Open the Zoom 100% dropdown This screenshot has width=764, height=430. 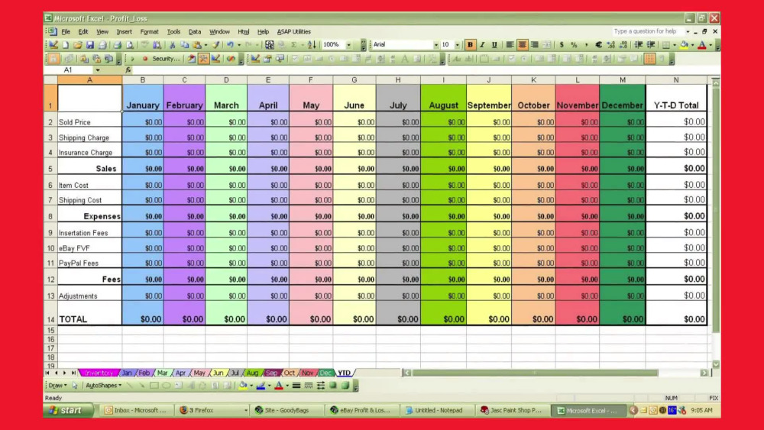(349, 45)
